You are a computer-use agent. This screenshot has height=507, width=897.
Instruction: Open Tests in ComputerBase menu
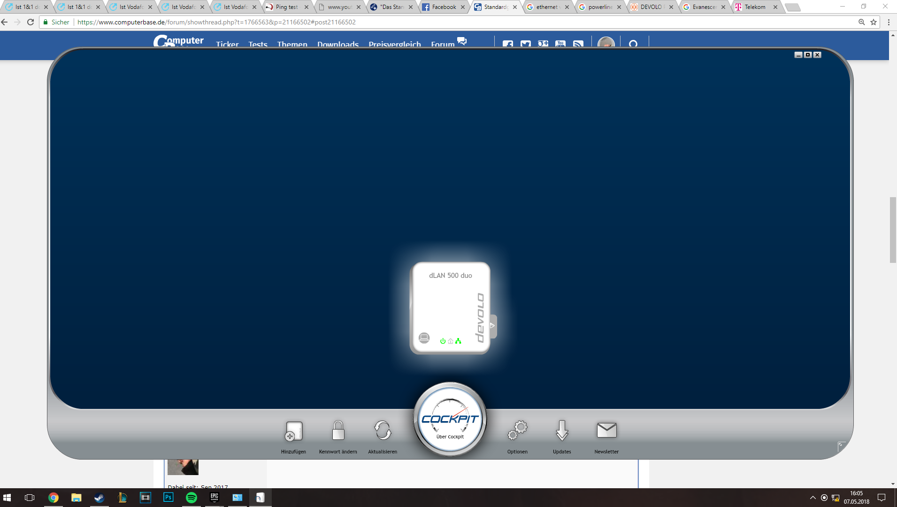click(x=258, y=44)
